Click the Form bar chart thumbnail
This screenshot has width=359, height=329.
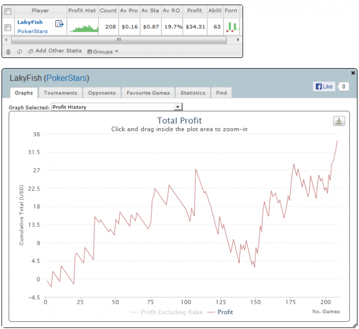(233, 27)
